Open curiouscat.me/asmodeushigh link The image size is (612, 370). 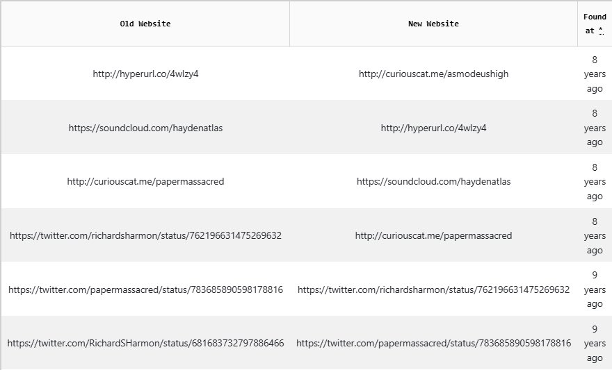click(x=434, y=74)
